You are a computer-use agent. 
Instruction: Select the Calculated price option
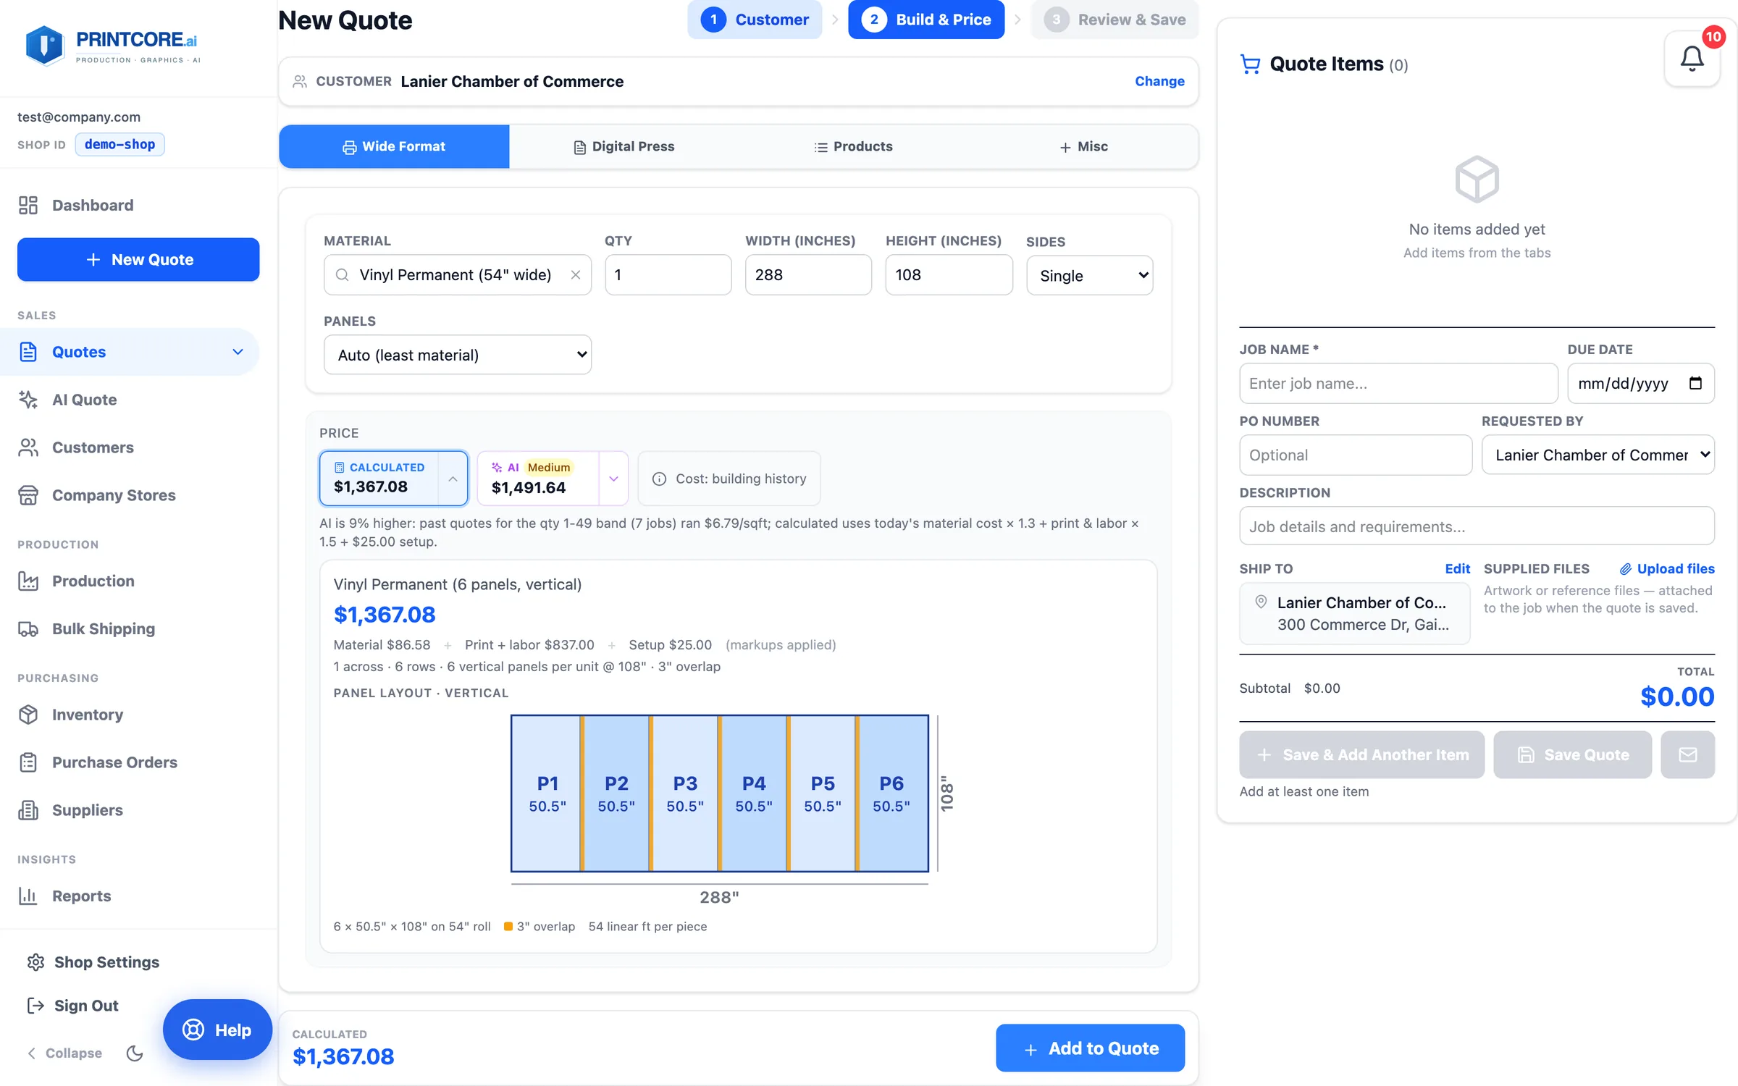tap(379, 478)
